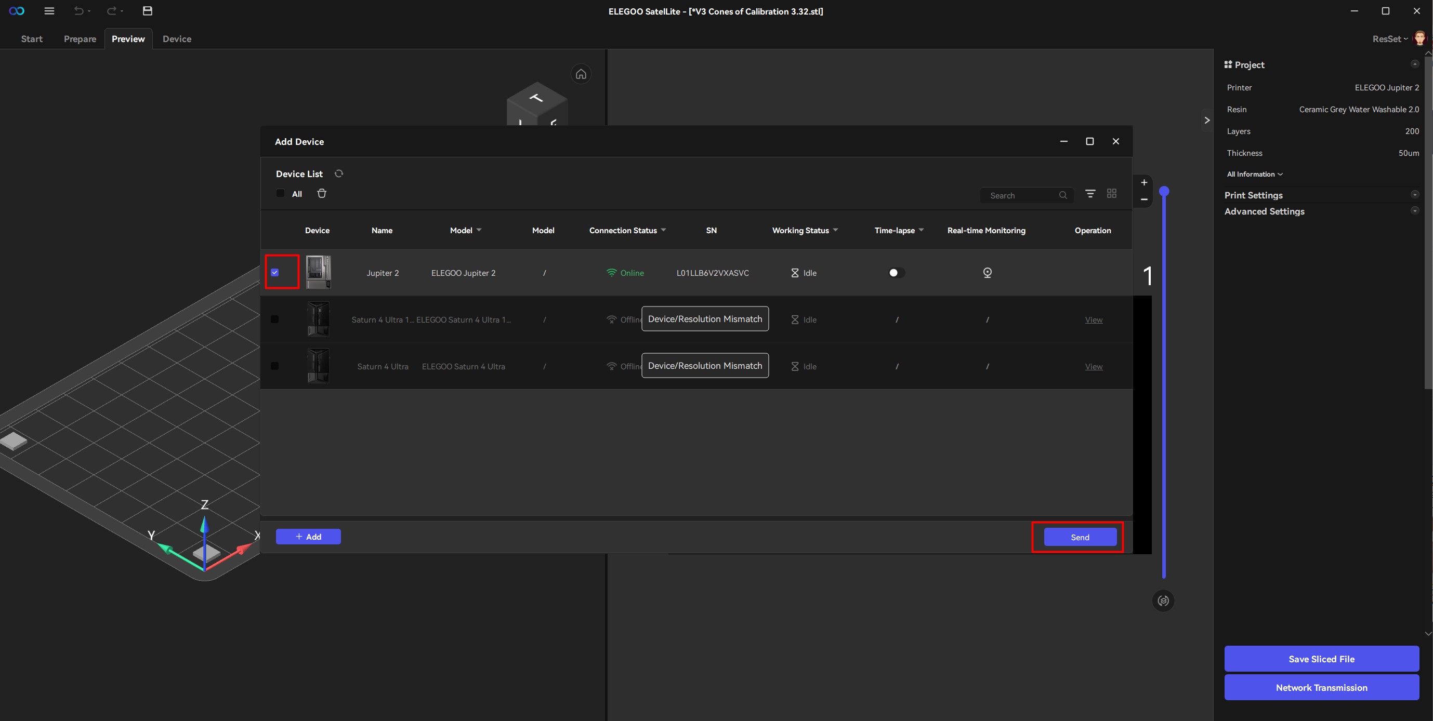This screenshot has width=1433, height=721.
Task: Switch to the Device tab
Action: coord(177,39)
